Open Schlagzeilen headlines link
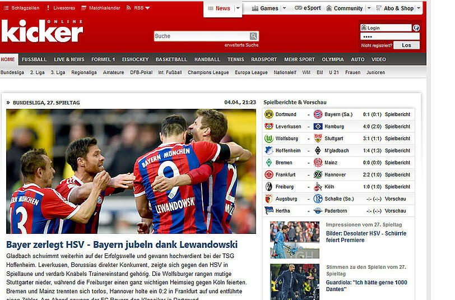 tap(21, 8)
